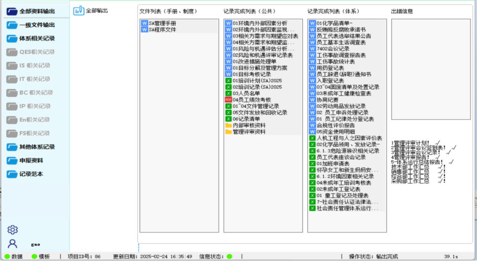The width and height of the screenshot is (477, 261).
Task: Click Word icon of SA管理手册
Action: (x=144, y=23)
